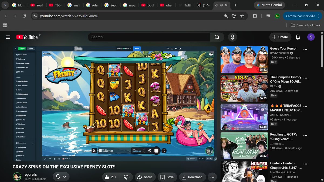The width and height of the screenshot is (324, 182).
Task: Open the Create menu
Action: coord(280,37)
